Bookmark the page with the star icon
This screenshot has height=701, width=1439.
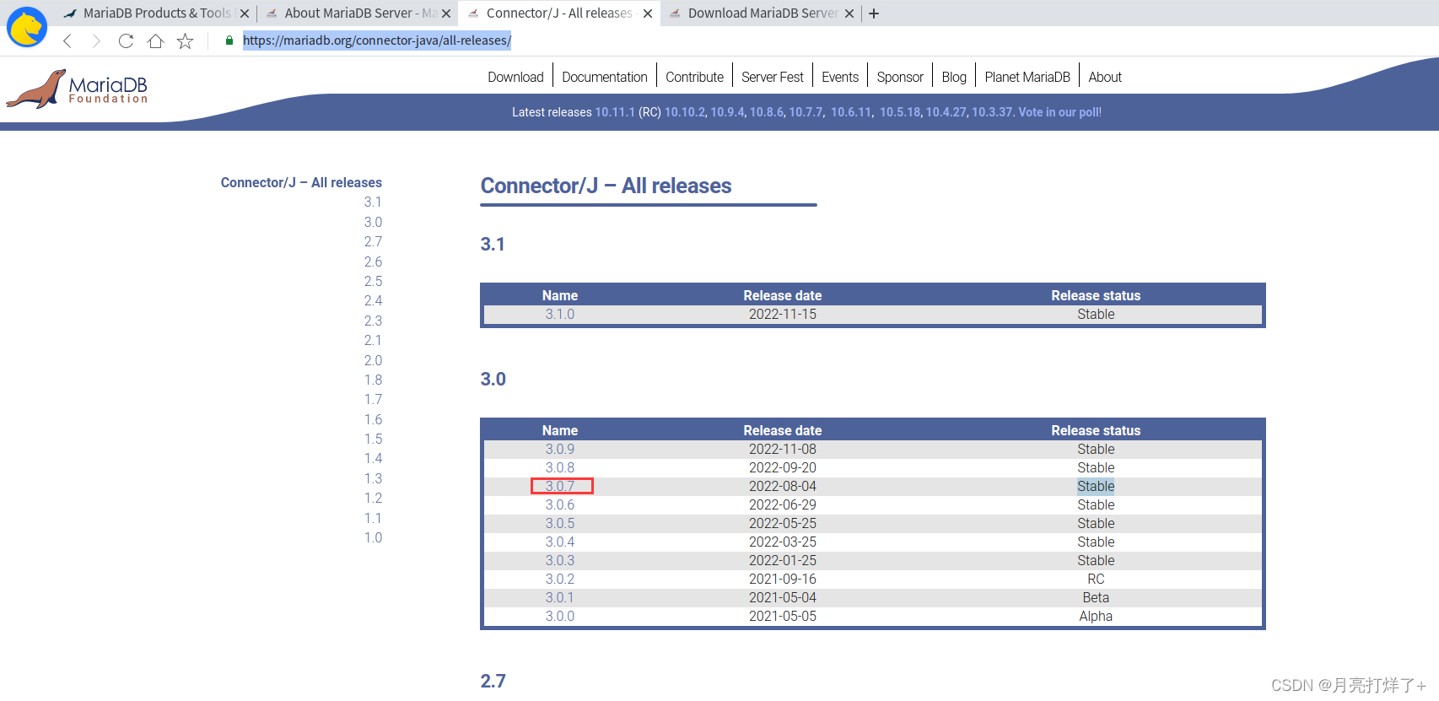(x=185, y=40)
